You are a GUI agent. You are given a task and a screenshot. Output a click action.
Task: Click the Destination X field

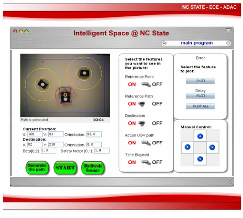35,145
